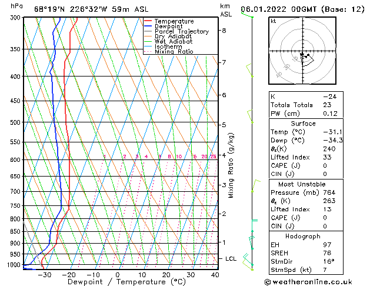Click the blue Dewpoint legend line
This screenshot has width=370, height=286.
148,26
